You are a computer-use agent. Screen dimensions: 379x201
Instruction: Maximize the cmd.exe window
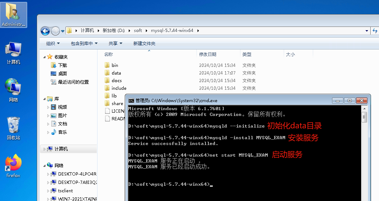tap(350, 100)
